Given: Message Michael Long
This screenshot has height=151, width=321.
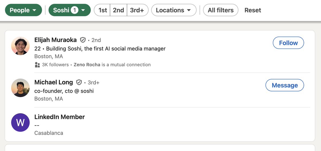Looking at the screenshot, I should coord(285,85).
